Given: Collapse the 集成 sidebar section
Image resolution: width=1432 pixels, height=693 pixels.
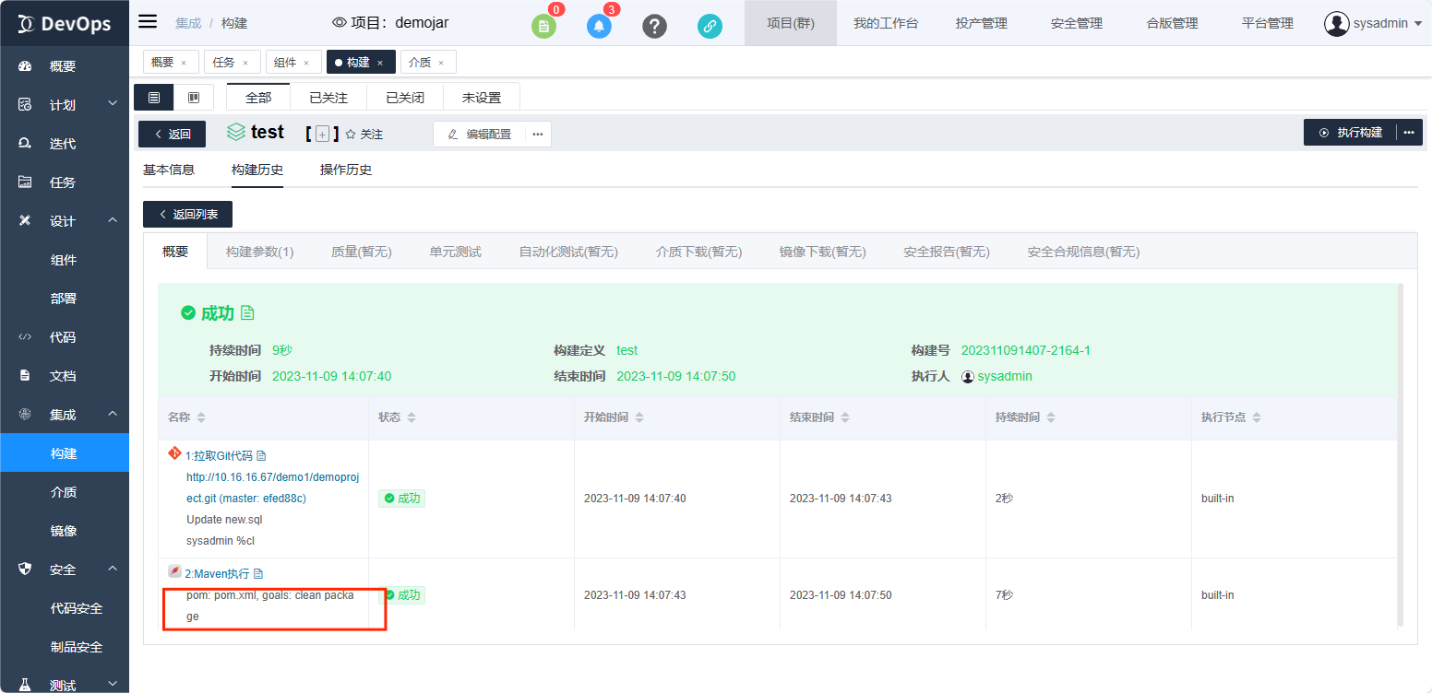Looking at the screenshot, I should (x=113, y=415).
